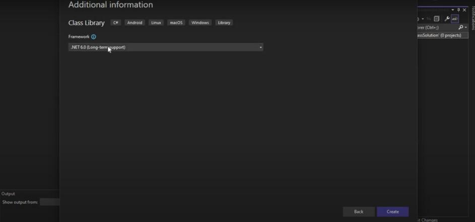The width and height of the screenshot is (475, 222).
Task: Click the Framework label
Action: (x=79, y=37)
